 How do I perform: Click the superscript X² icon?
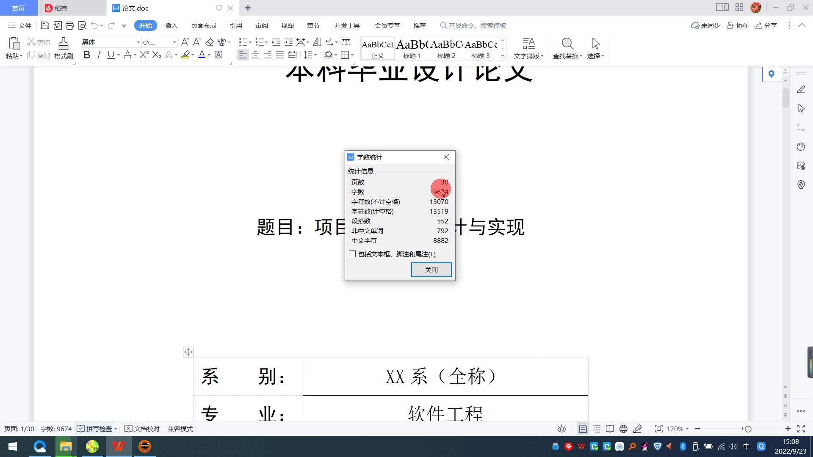(144, 55)
